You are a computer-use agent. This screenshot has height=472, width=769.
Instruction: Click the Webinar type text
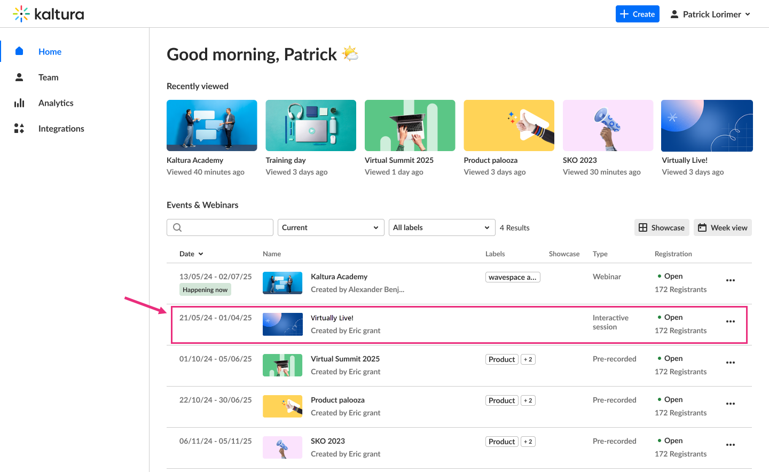607,277
